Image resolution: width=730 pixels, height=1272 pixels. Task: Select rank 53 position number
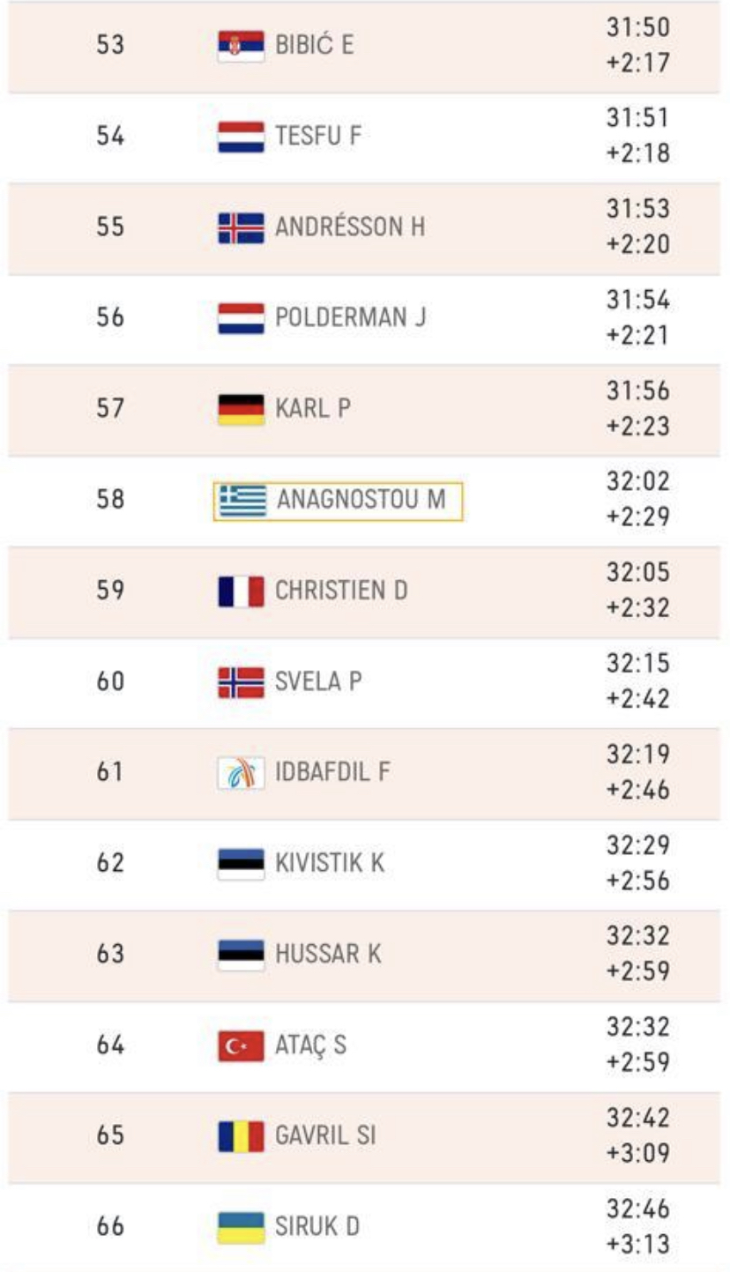pos(110,45)
